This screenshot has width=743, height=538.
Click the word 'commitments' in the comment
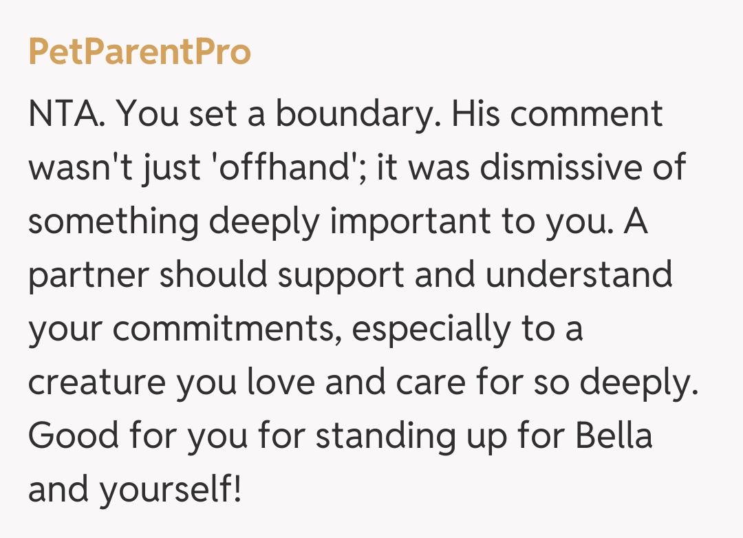coord(227,330)
